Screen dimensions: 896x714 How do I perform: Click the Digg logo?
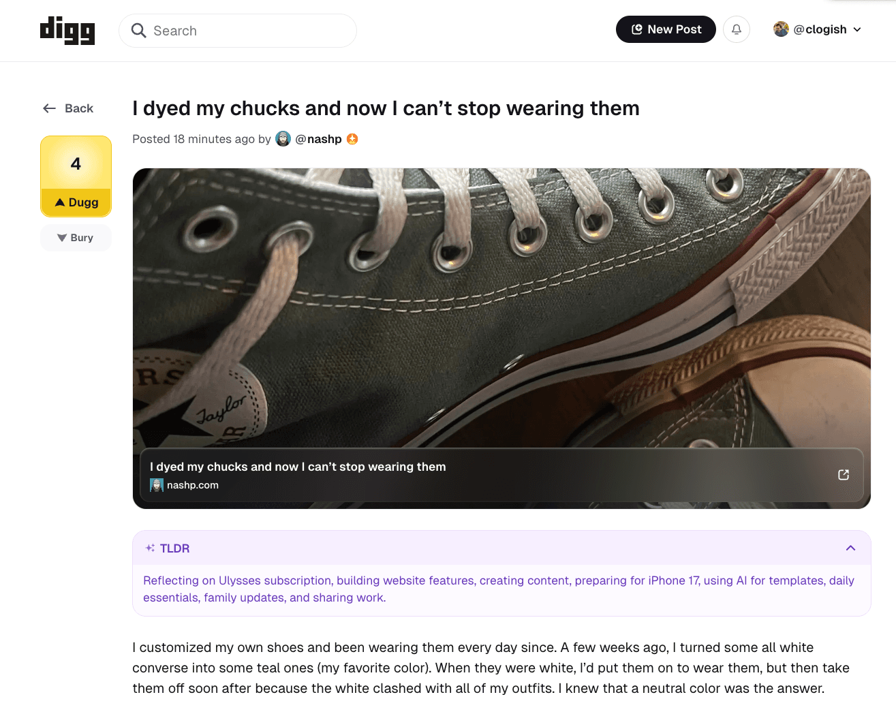pyautogui.click(x=67, y=31)
